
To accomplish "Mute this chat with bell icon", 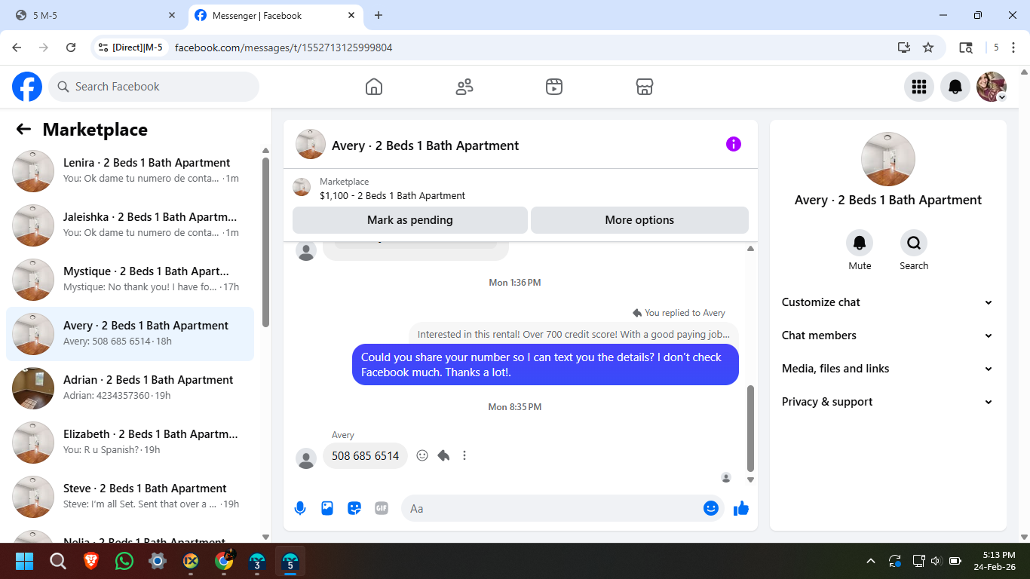I will point(860,243).
